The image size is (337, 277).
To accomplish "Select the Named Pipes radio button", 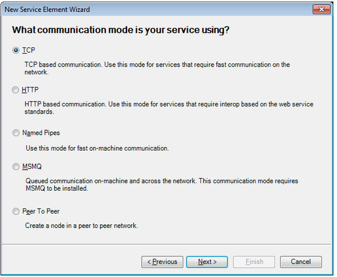I will [x=16, y=133].
